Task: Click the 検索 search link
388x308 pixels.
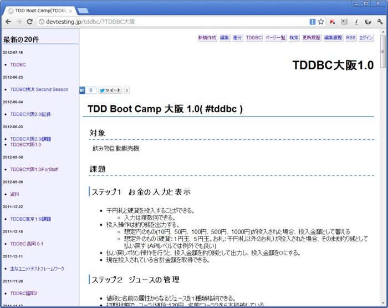Action: [294, 38]
